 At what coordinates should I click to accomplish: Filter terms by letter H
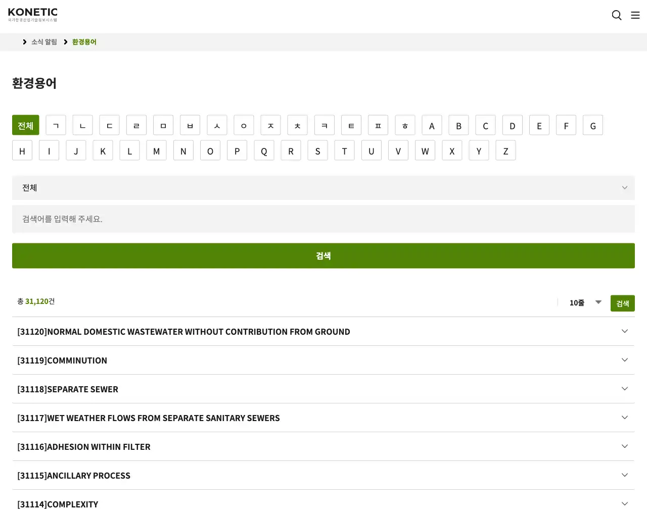tap(22, 150)
